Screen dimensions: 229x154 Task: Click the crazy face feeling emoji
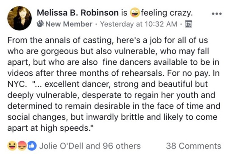(x=135, y=13)
